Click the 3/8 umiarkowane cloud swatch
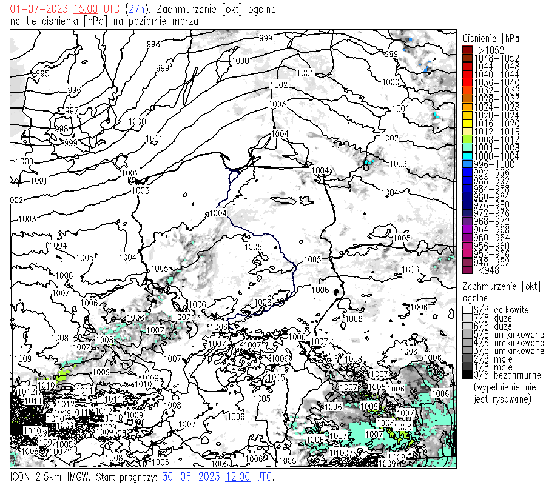Viewport: 546px width, 485px height. (467, 350)
